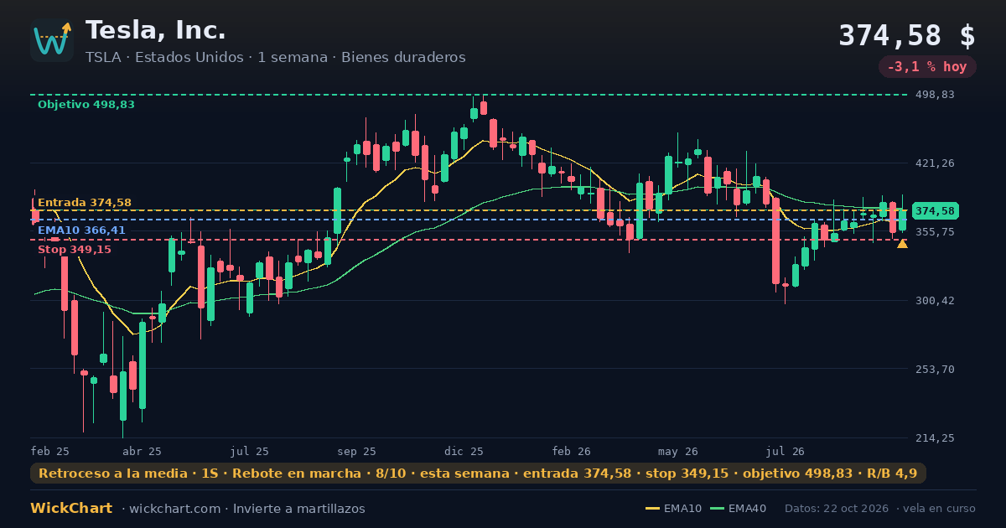
Task: Click the Objetivo 498,83 label
Action: click(86, 105)
